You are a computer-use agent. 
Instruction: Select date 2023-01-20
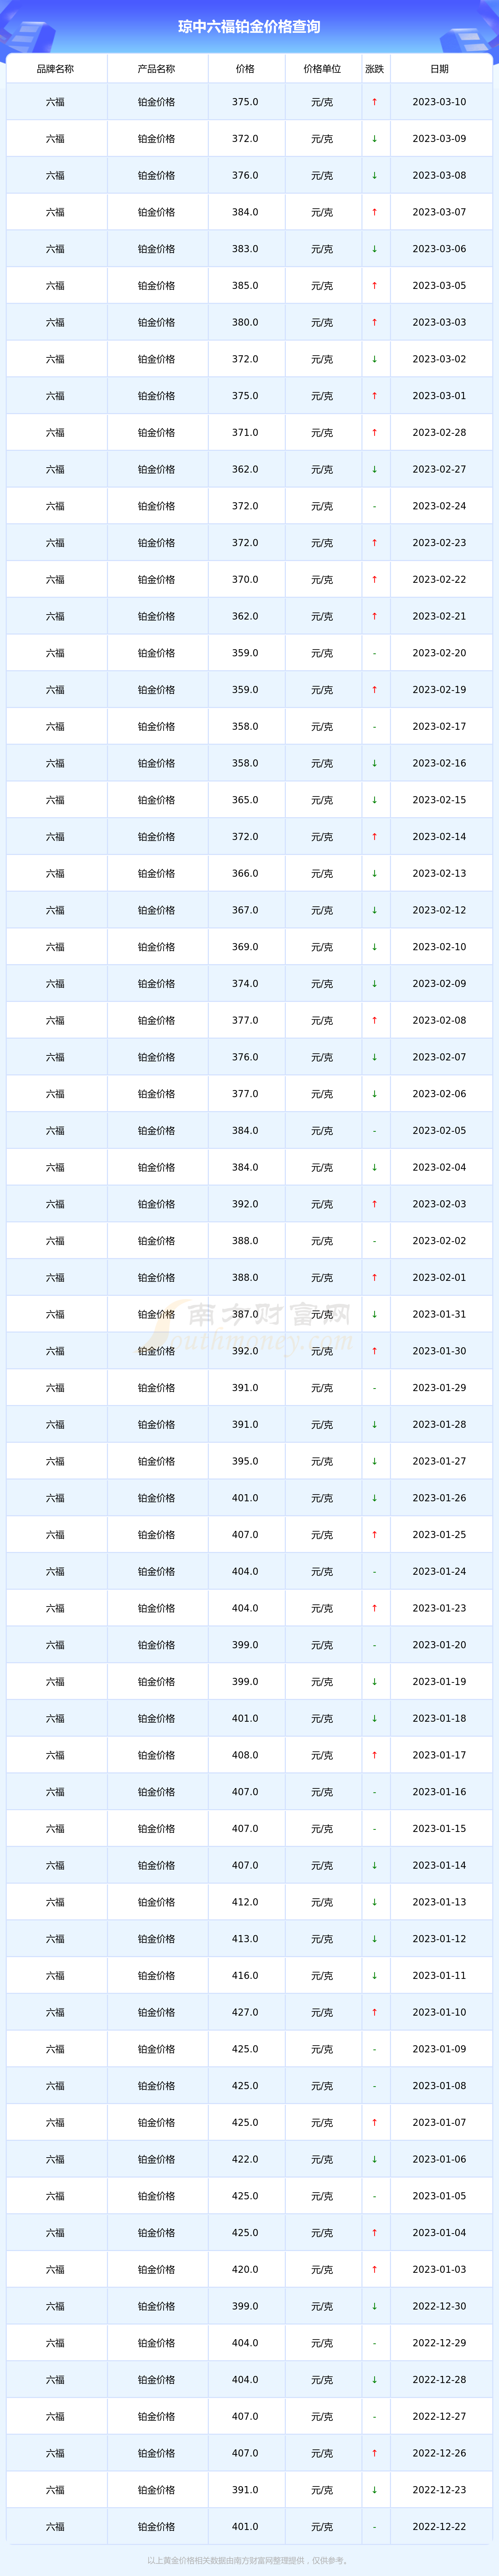[439, 1645]
